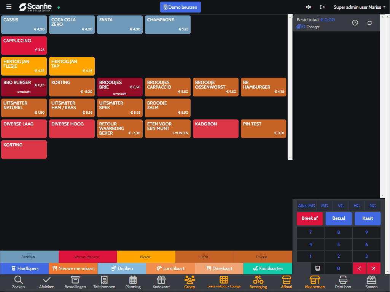
Task: Select the Warme dranken category tab
Action: [x=88, y=257]
